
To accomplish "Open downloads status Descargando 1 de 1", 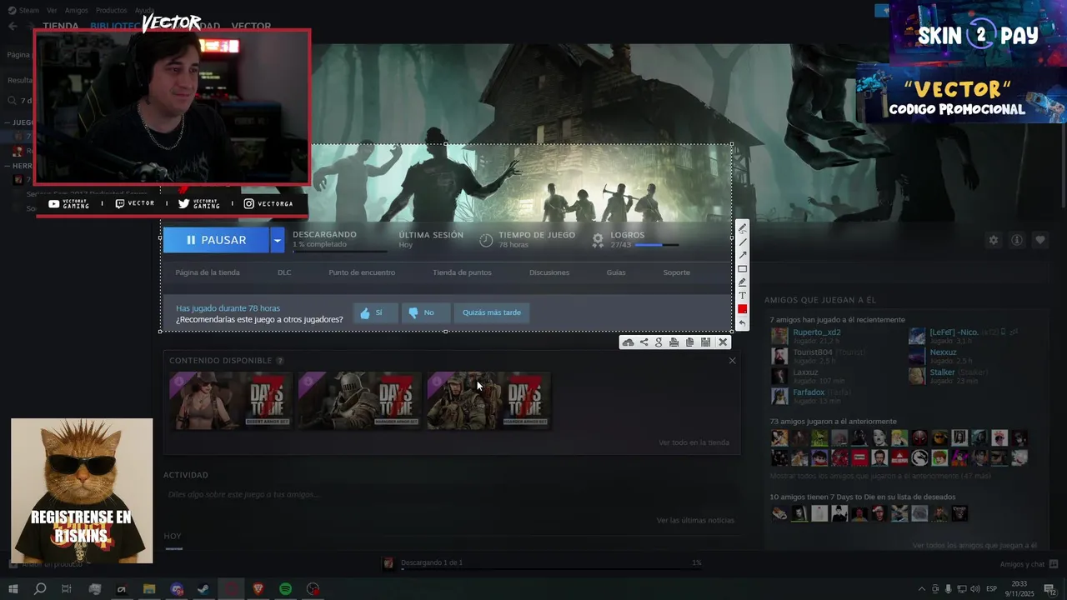I will (542, 563).
